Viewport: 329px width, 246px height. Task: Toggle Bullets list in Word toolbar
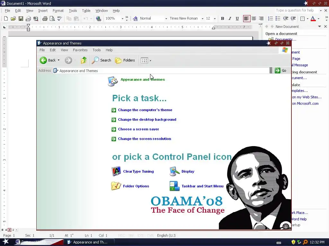[x=278, y=19]
